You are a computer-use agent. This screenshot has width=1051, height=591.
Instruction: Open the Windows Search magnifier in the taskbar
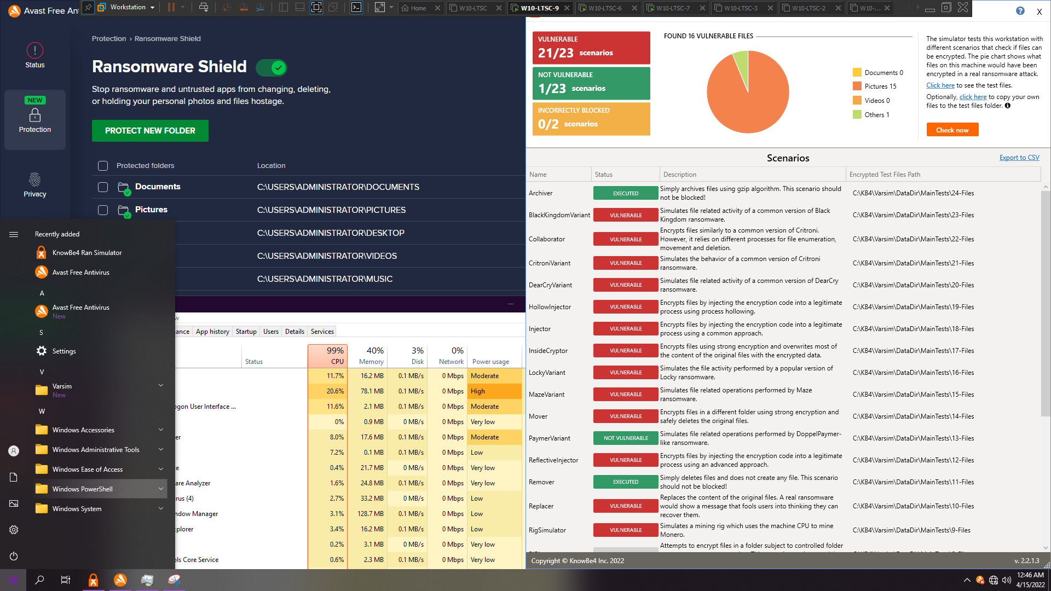39,580
